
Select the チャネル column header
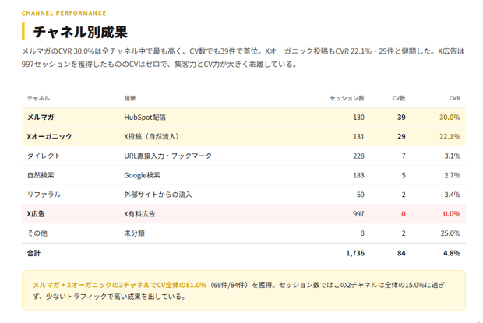point(38,98)
